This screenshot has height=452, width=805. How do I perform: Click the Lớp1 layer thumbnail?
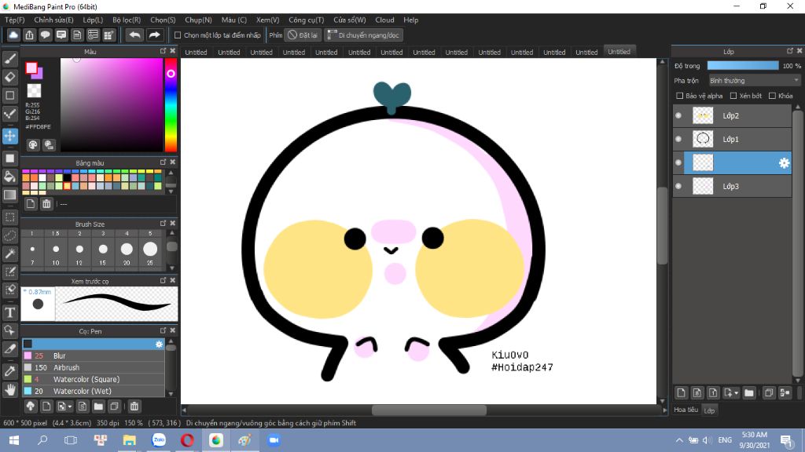pos(703,139)
